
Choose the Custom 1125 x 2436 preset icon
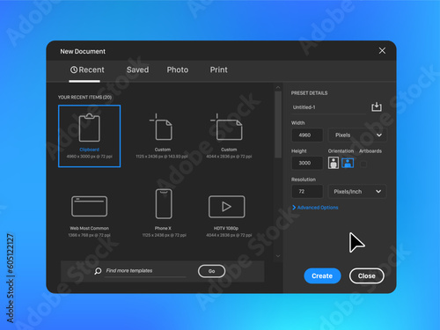[x=161, y=127]
